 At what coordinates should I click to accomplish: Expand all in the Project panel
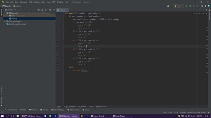[42, 10]
